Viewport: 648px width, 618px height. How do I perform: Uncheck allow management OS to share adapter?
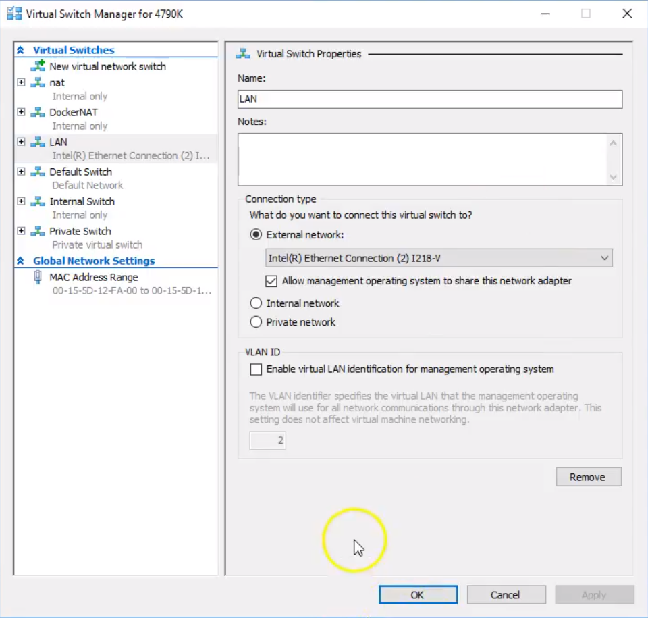coord(271,281)
